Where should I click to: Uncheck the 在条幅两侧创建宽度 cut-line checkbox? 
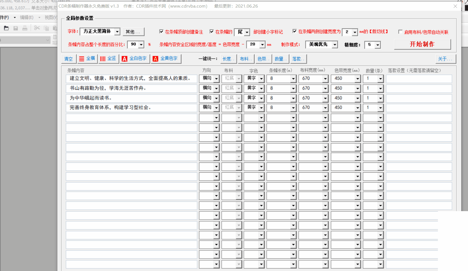294,31
